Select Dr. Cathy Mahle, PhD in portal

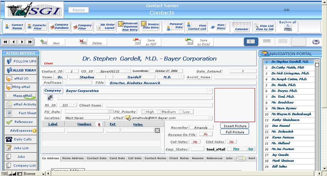coord(289,67)
